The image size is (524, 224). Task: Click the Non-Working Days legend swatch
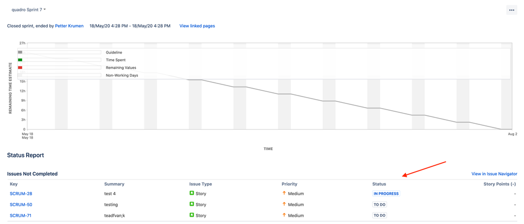click(x=20, y=75)
